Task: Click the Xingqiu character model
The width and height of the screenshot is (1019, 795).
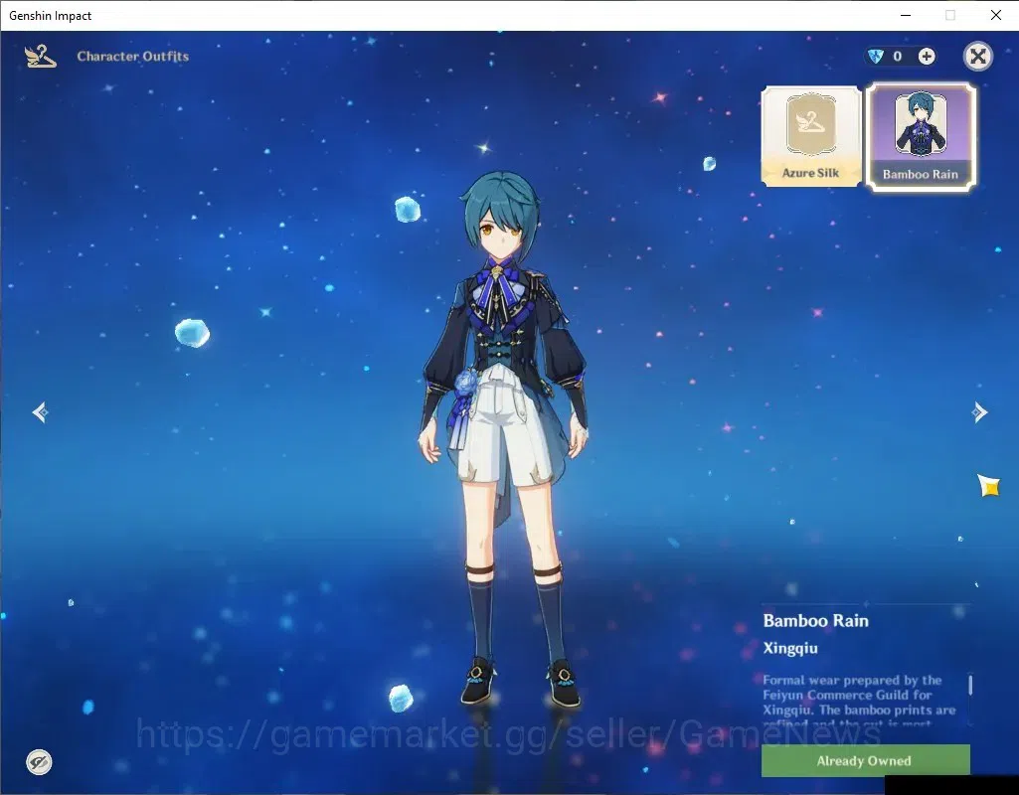Action: pyautogui.click(x=504, y=438)
